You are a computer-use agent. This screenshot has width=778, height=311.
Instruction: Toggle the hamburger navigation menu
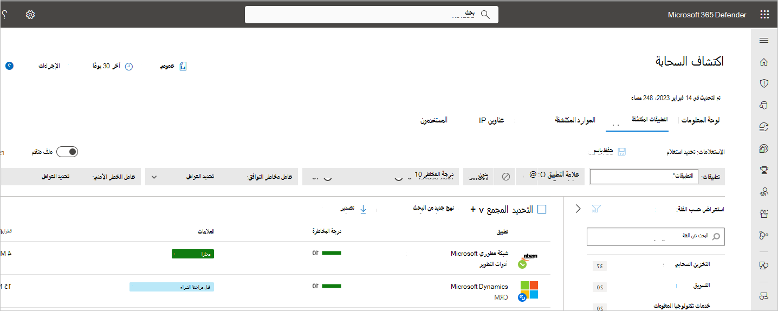[764, 41]
